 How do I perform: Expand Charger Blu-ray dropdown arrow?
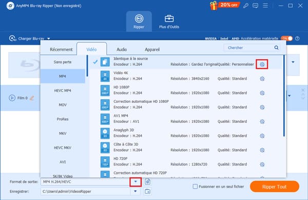[49, 39]
